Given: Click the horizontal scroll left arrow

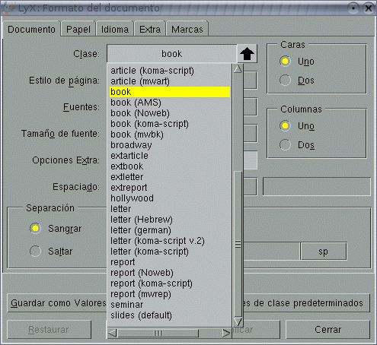Looking at the screenshot, I should [113, 333].
